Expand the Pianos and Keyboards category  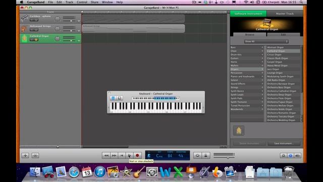click(247, 76)
